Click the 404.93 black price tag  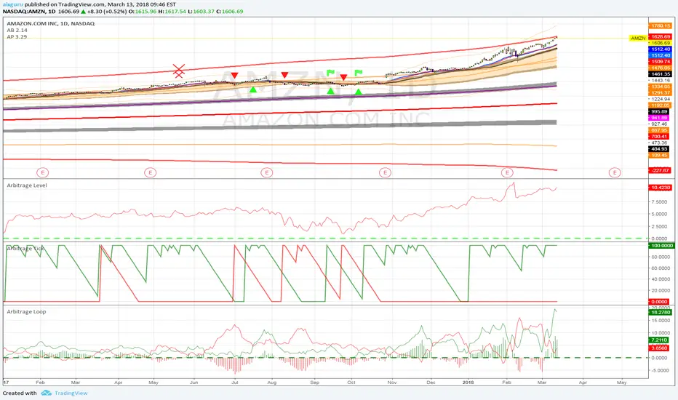pyautogui.click(x=659, y=149)
